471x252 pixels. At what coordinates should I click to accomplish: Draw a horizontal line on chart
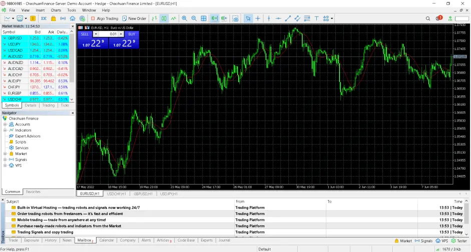pyautogui.click(x=278, y=18)
